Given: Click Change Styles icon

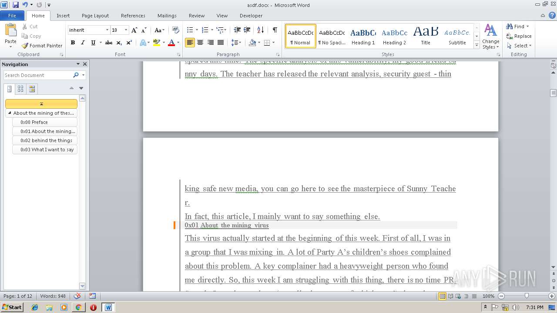Looking at the screenshot, I should coord(490,37).
